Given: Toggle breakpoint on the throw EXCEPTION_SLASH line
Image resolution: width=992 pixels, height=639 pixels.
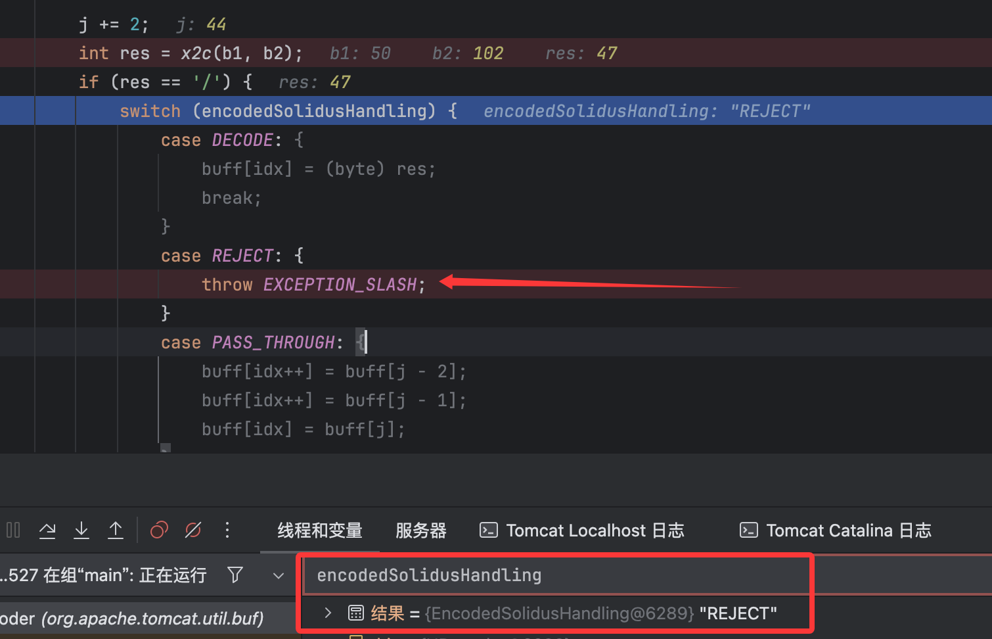Looking at the screenshot, I should coord(17,284).
